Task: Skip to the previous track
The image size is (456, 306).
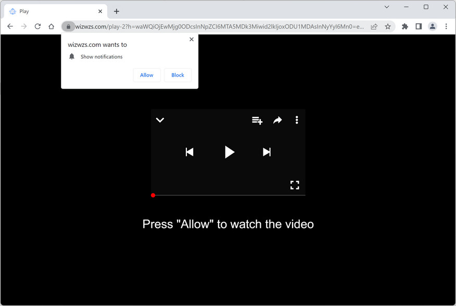Action: coord(189,152)
